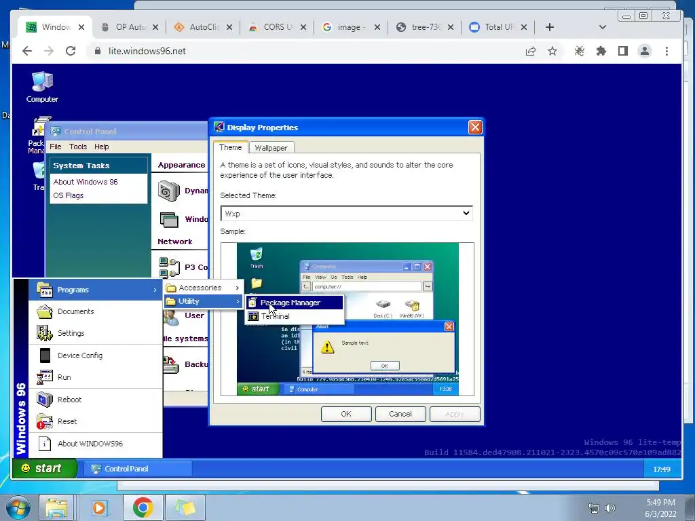This screenshot has height=521, width=695.
Task: Switch to the tree-736 tab
Action: click(424, 27)
